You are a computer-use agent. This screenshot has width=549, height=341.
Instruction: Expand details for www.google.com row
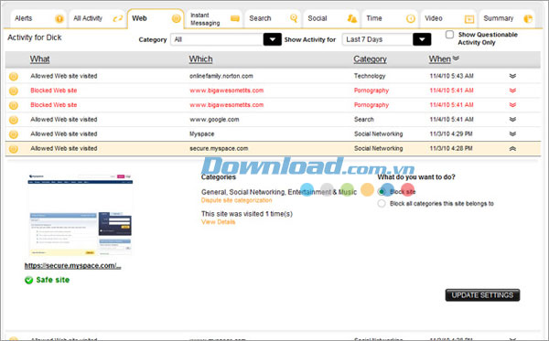[512, 119]
